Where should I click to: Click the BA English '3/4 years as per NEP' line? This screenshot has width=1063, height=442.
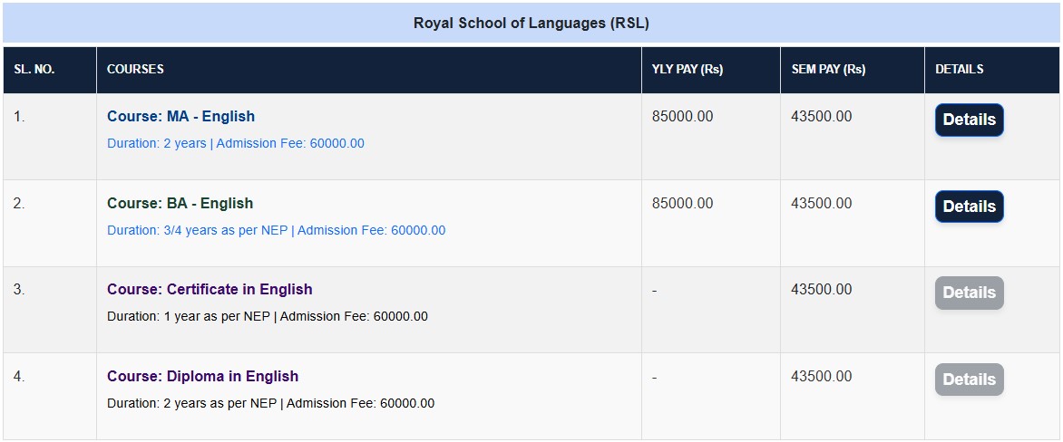276,230
